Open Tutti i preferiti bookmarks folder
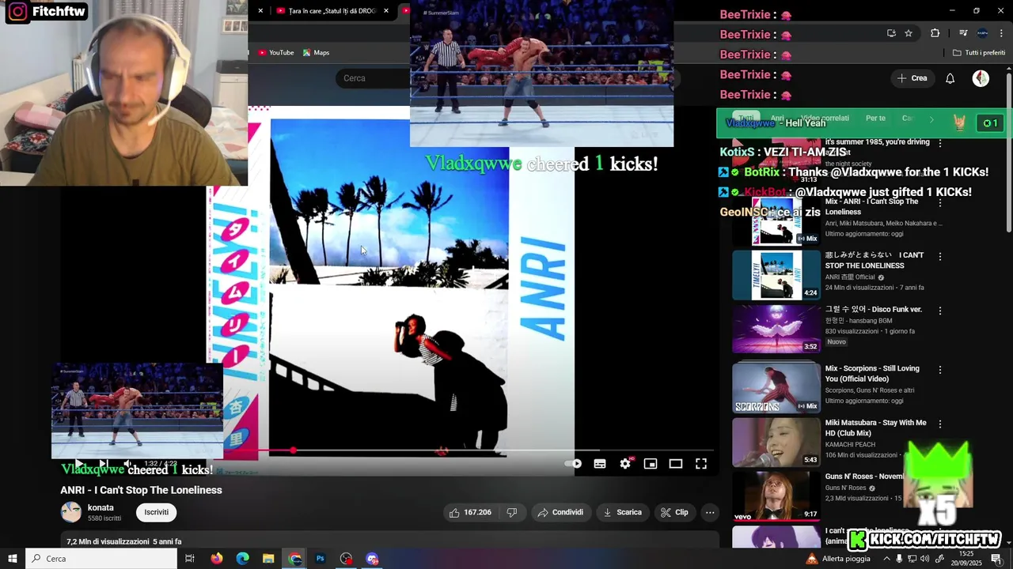The image size is (1013, 569). (979, 53)
